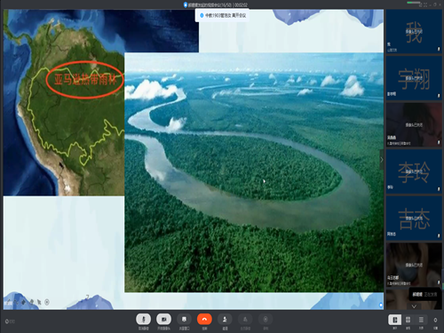
Task: Open the share window button
Action: pos(184,320)
